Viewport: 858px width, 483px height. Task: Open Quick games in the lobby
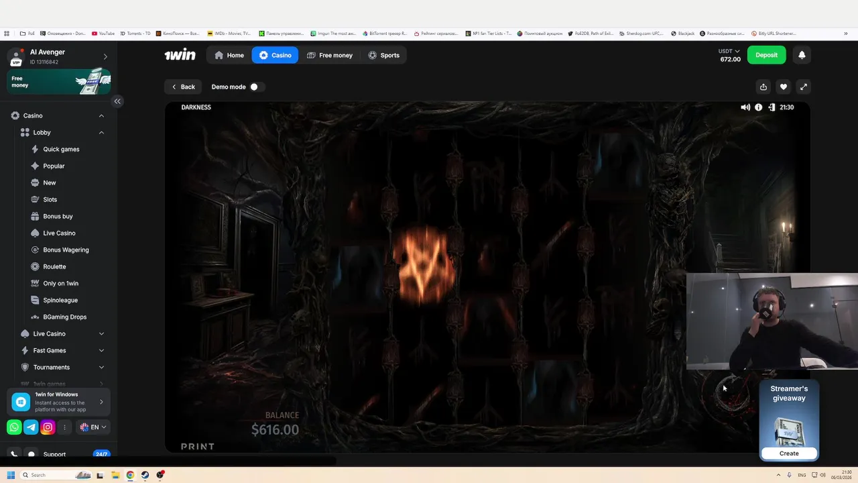(x=61, y=149)
